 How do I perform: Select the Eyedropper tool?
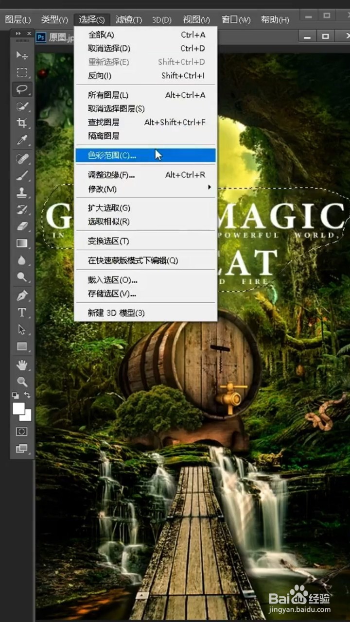tap(22, 140)
